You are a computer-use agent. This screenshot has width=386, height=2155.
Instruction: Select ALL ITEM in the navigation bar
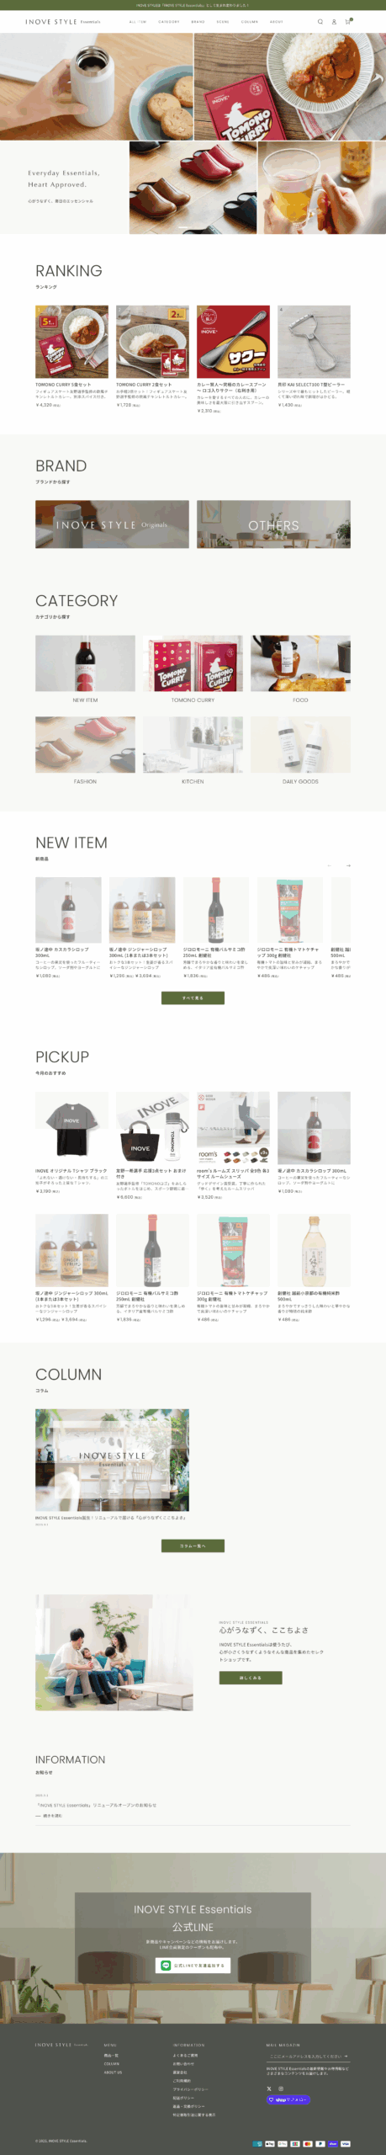[x=137, y=22]
